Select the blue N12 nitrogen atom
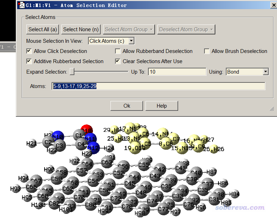The width and height of the screenshot is (277, 223). coord(93,148)
